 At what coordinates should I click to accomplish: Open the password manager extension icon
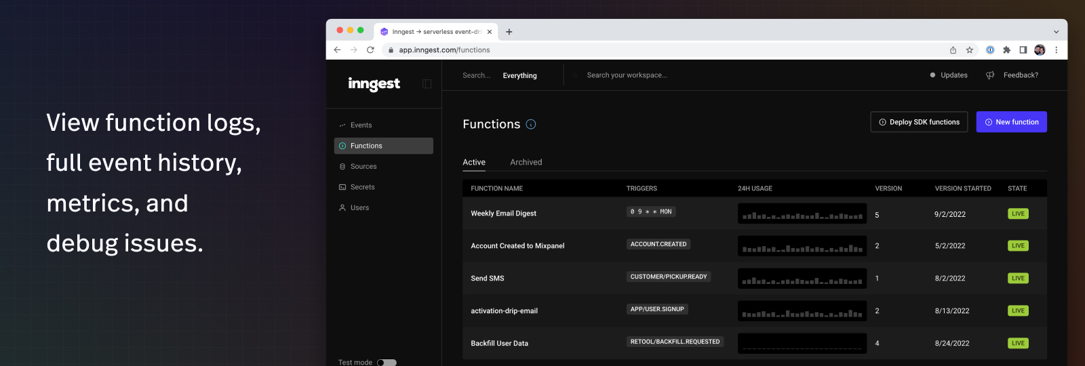(x=990, y=50)
